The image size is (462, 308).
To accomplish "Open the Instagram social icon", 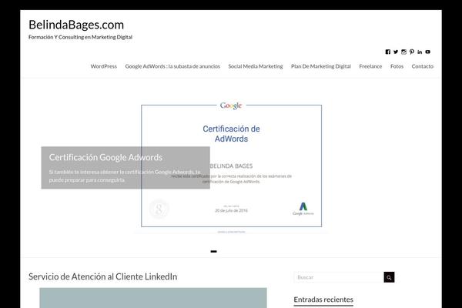I will [403, 52].
